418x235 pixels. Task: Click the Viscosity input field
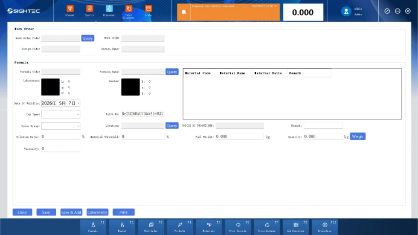(61, 149)
